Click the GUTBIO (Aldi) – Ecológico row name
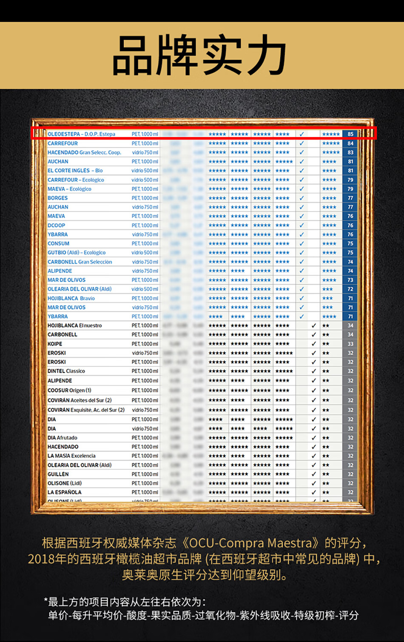Image resolution: width=404 pixels, height=642 pixels. click(77, 253)
